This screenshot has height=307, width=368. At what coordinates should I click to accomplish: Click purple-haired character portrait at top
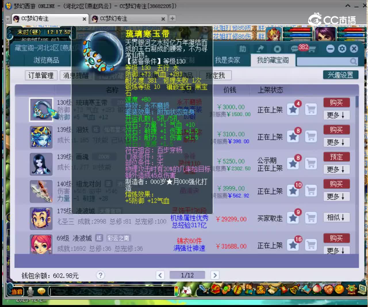click(x=325, y=34)
